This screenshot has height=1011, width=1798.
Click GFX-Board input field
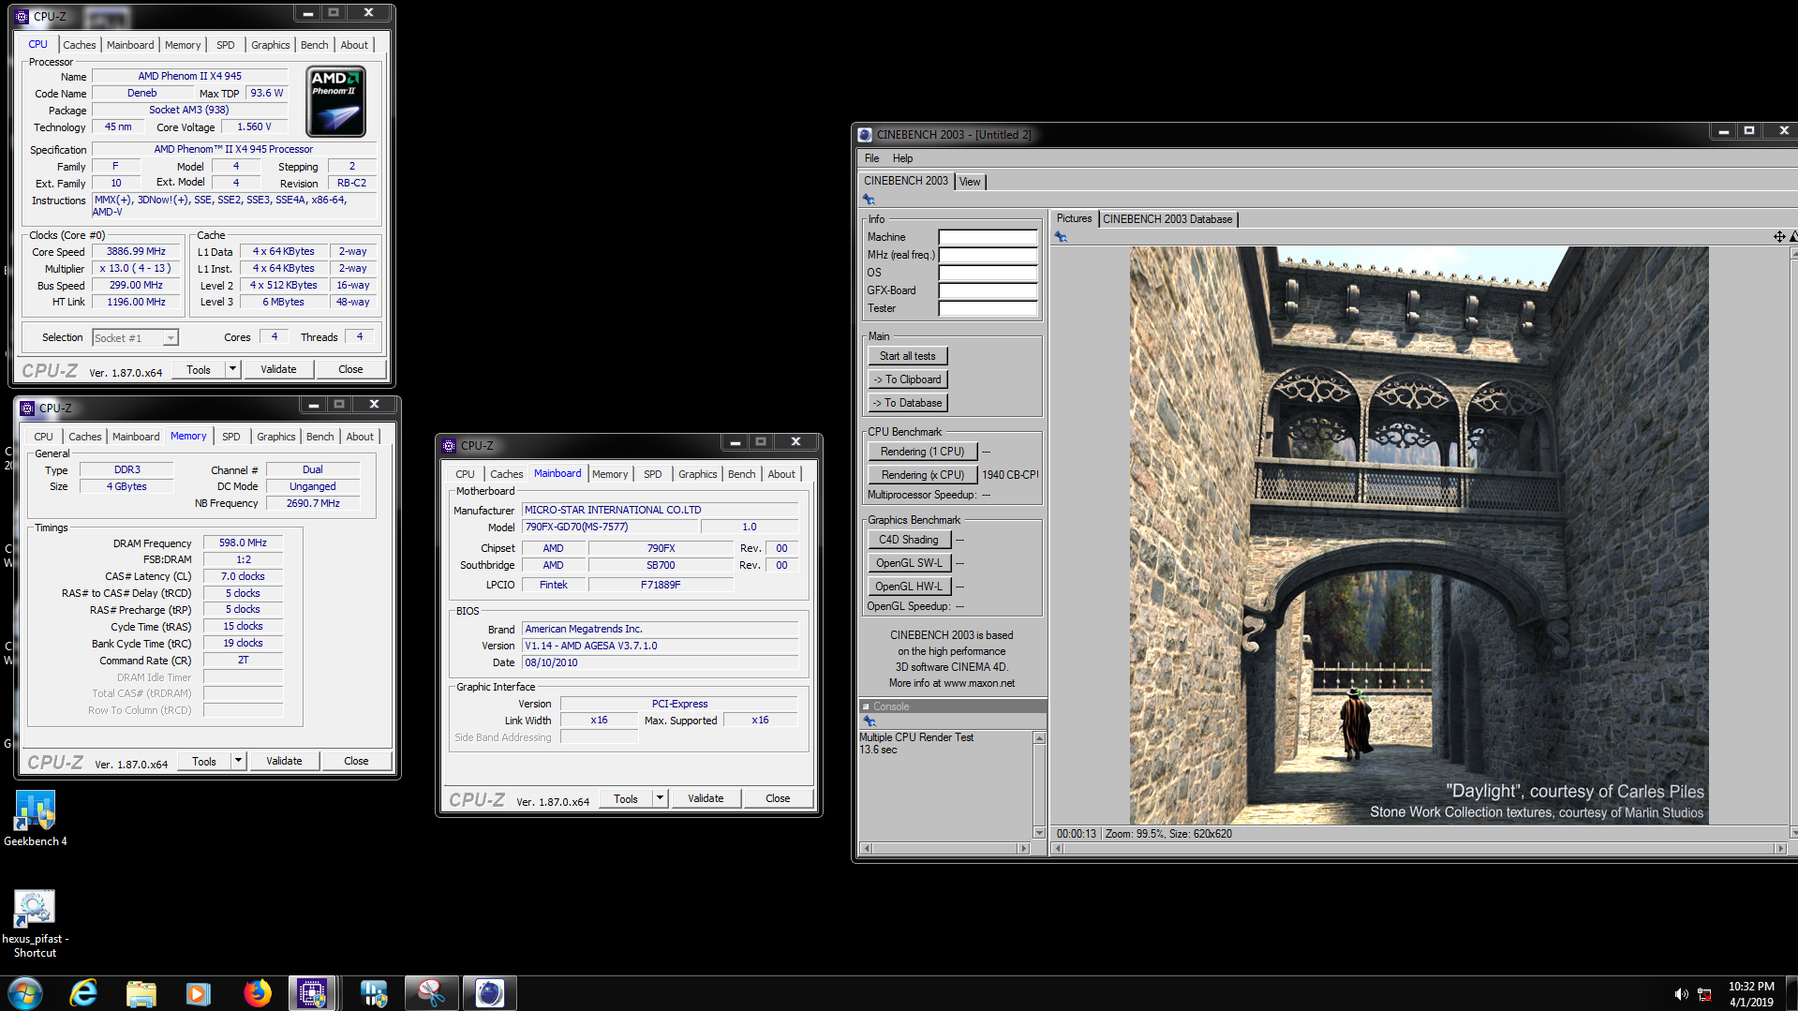[x=988, y=291]
